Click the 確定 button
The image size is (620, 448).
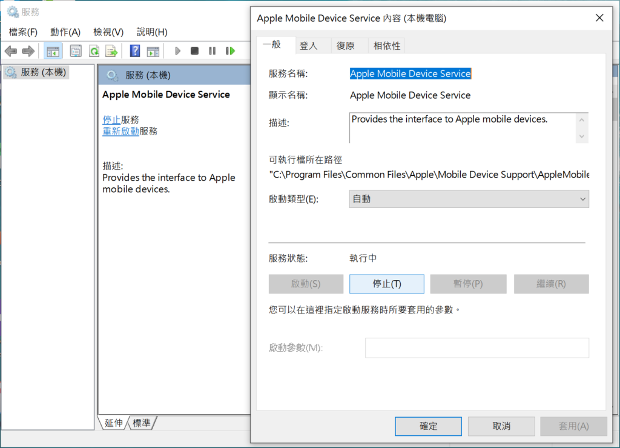coord(428,426)
